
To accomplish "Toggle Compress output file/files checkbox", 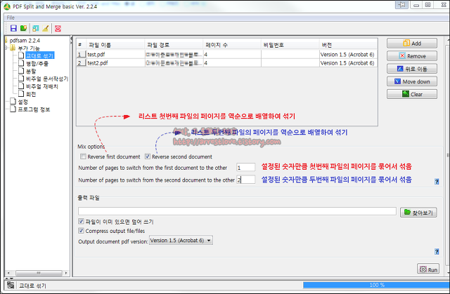I will (81, 230).
